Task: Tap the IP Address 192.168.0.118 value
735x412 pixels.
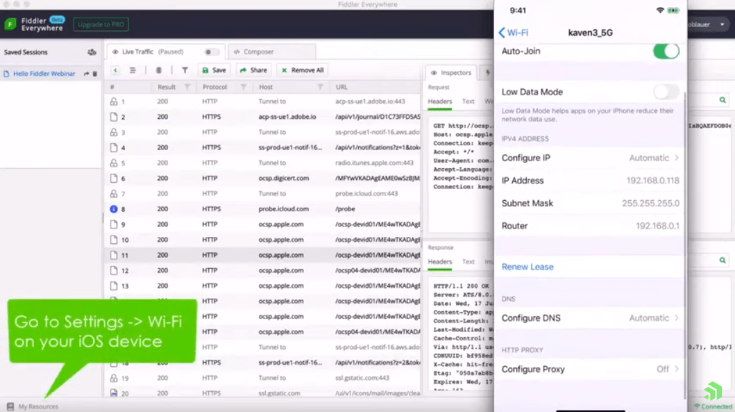Action: (x=652, y=181)
